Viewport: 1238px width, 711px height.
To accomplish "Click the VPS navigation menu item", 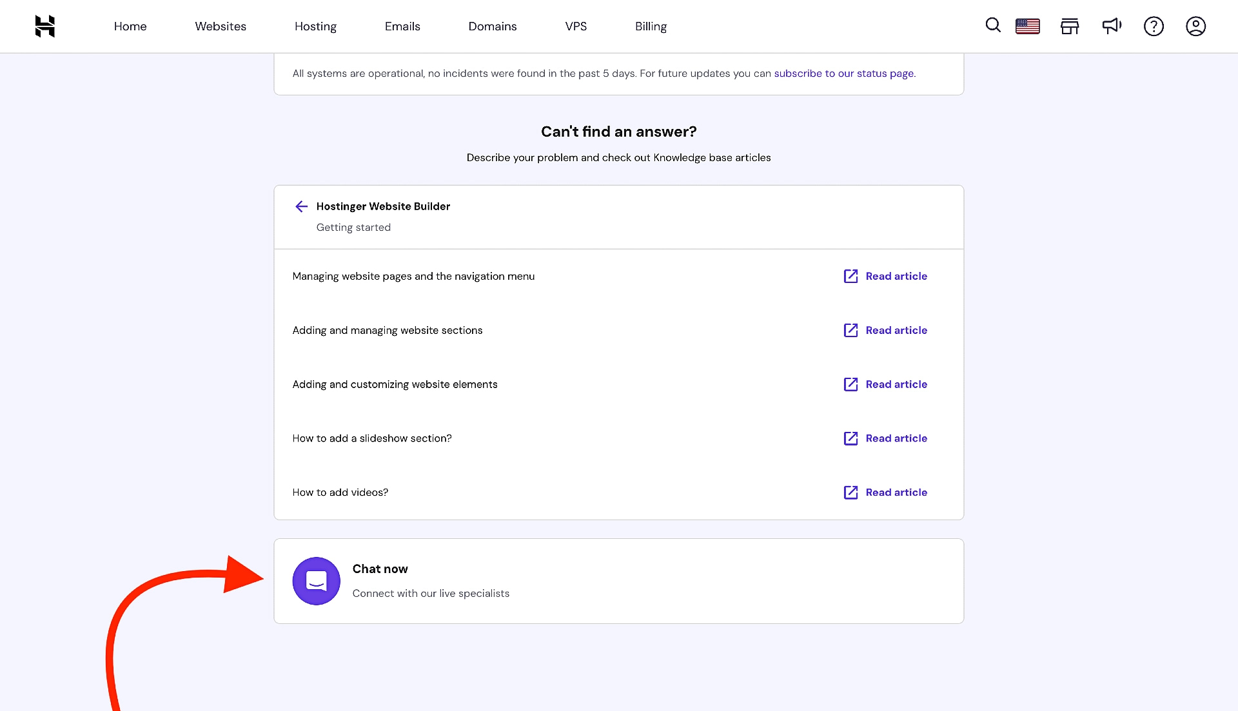I will [576, 26].
